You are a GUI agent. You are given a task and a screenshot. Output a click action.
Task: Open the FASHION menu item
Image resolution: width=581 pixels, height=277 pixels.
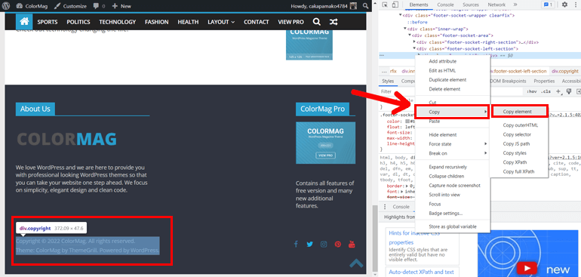coord(157,22)
